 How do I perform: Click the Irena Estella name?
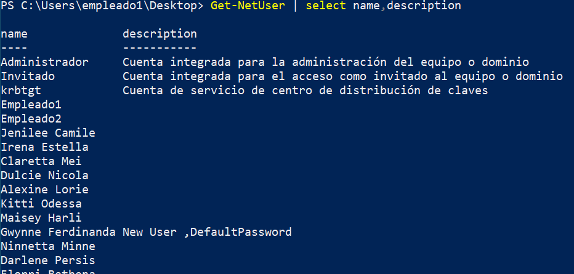tap(45, 147)
